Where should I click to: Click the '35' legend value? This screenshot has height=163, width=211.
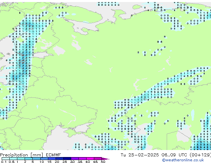point(80,162)
